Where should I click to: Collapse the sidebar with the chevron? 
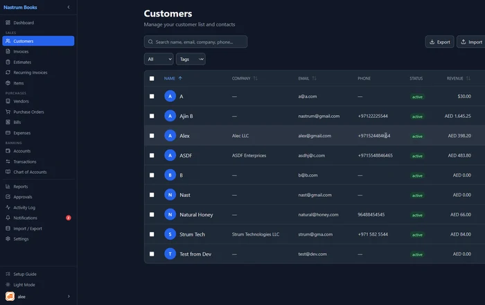(69, 7)
